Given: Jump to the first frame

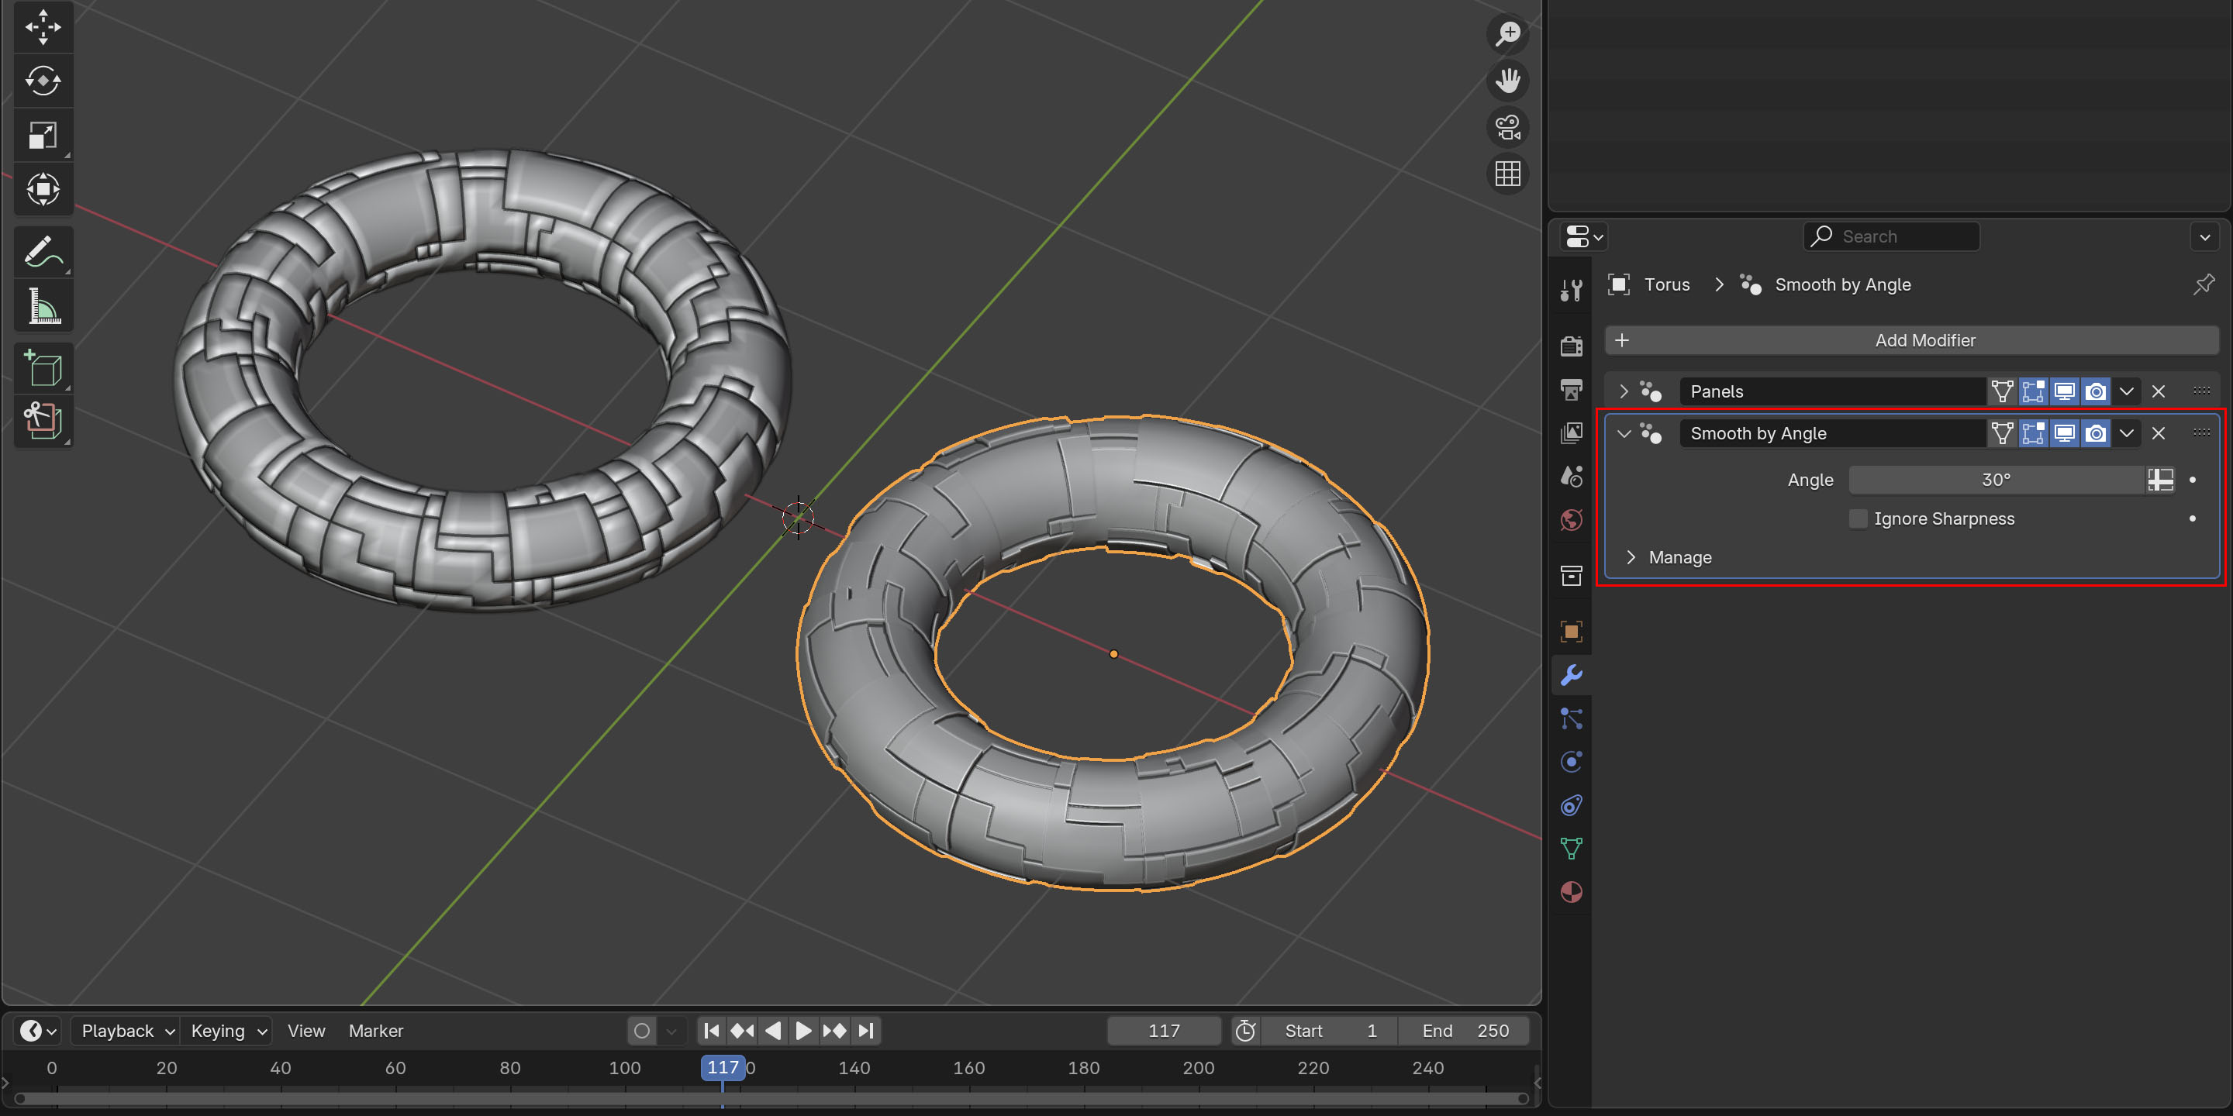Looking at the screenshot, I should (x=711, y=1030).
